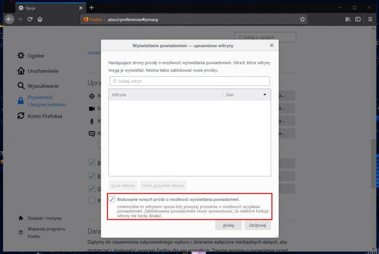Click the Zachowaj button to save

point(258,225)
